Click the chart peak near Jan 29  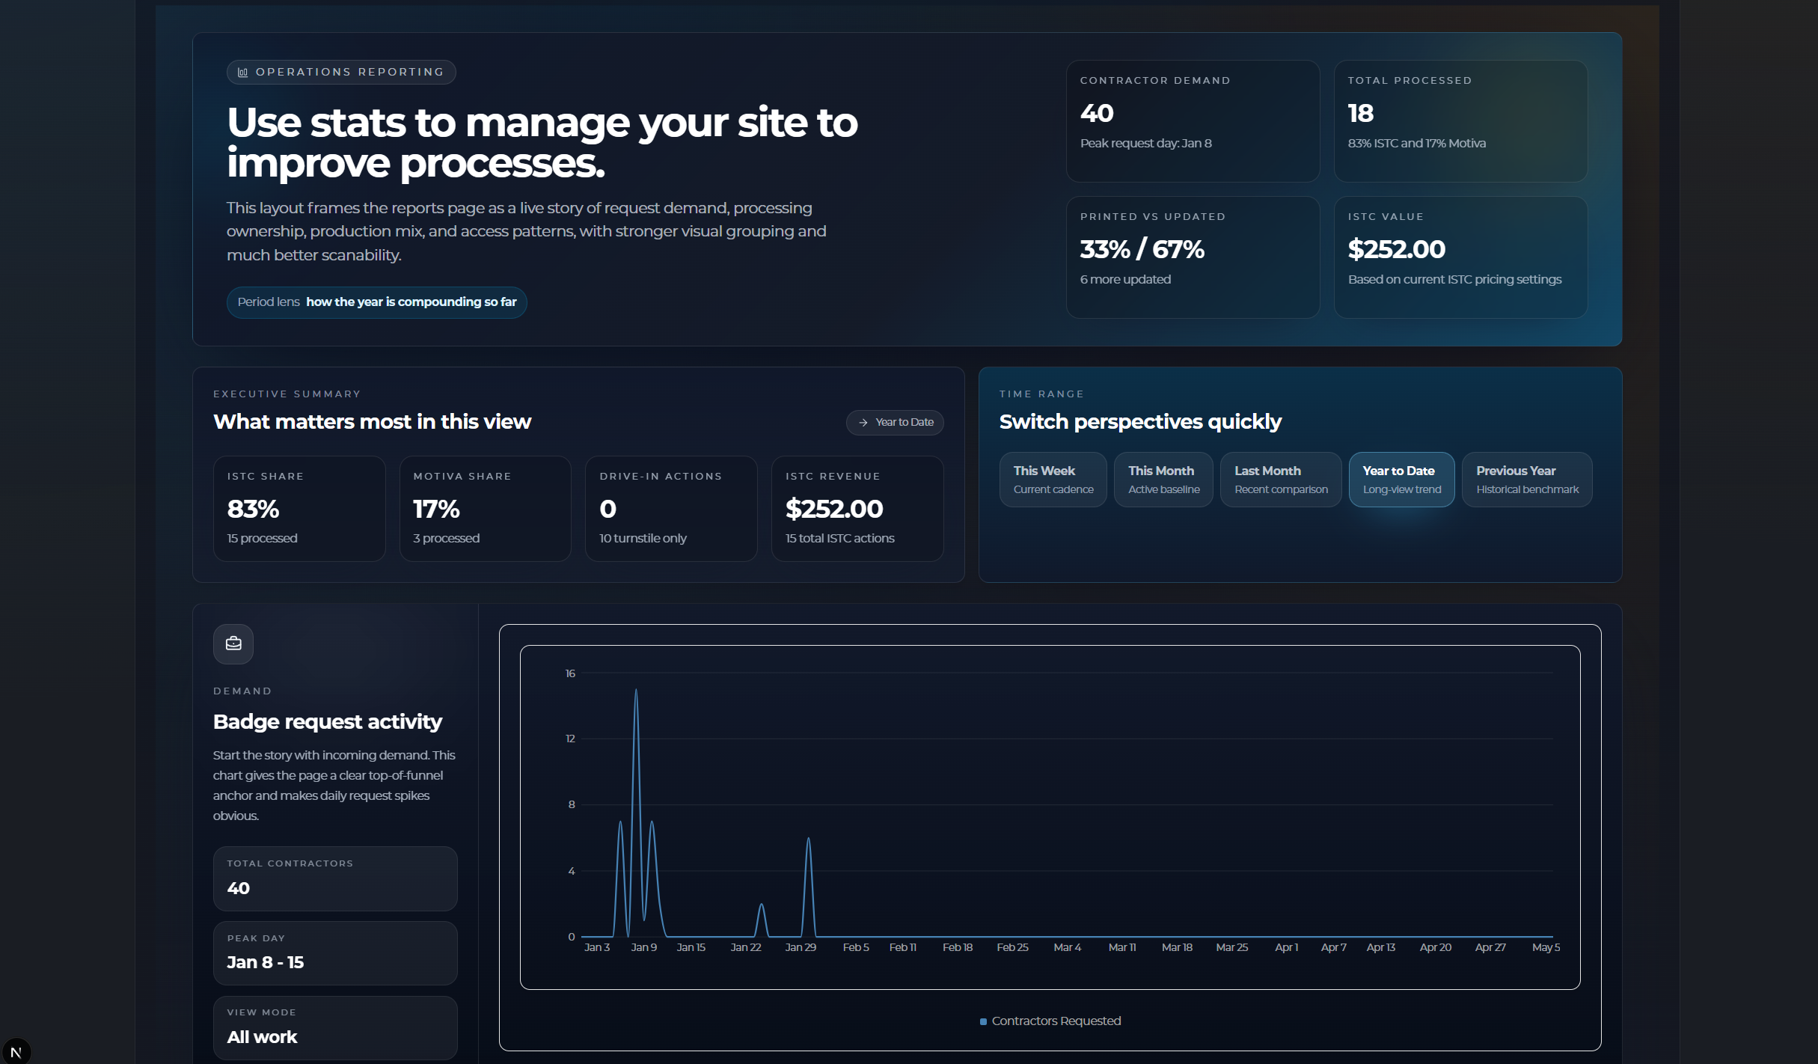[x=808, y=839]
